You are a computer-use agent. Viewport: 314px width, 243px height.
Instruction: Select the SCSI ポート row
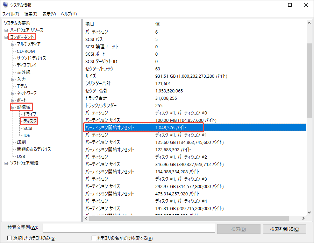pyautogui.click(x=195, y=54)
